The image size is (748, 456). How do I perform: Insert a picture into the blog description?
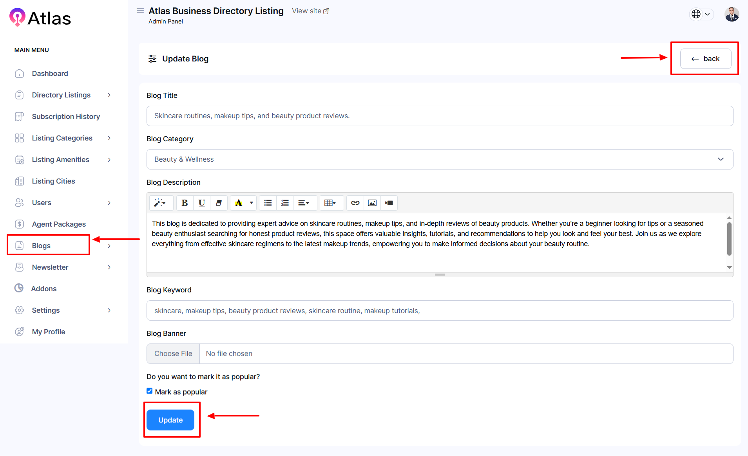(x=372, y=203)
